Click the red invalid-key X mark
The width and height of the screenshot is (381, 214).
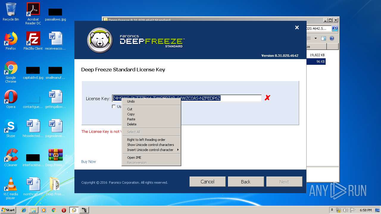click(x=267, y=98)
